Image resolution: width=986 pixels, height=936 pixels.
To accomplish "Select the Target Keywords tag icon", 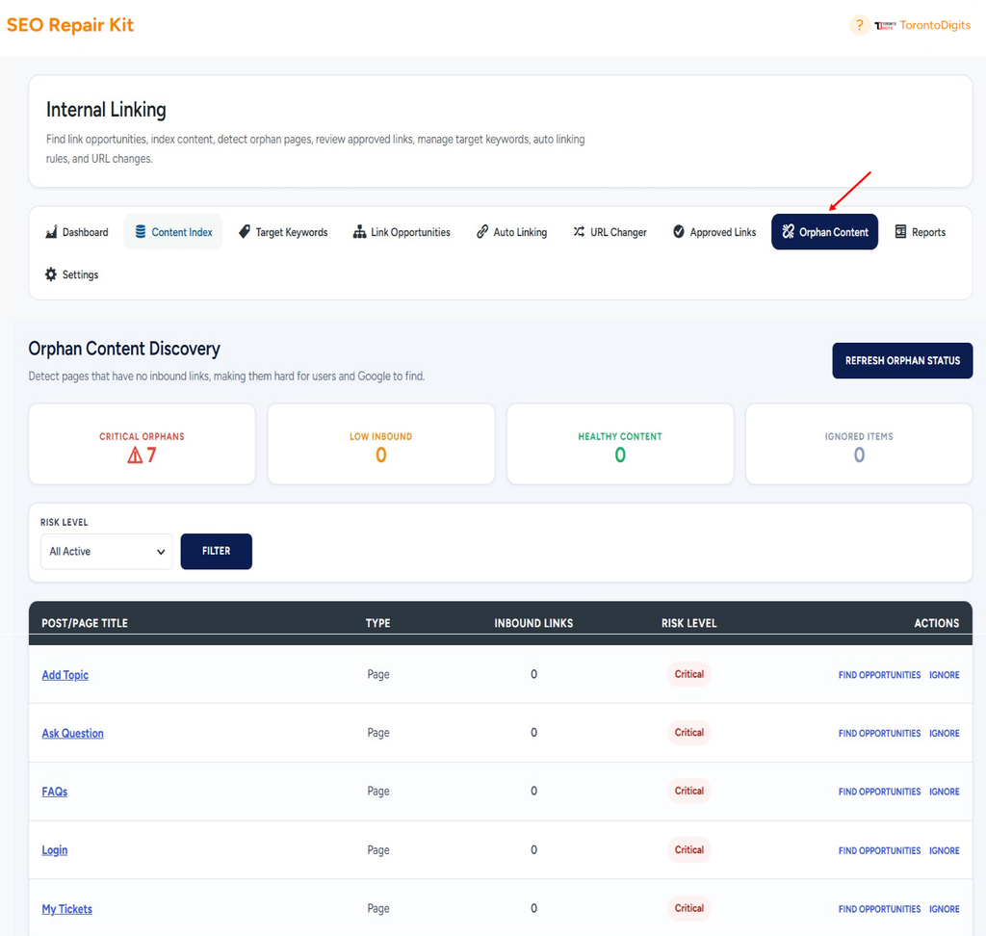I will [x=245, y=232].
